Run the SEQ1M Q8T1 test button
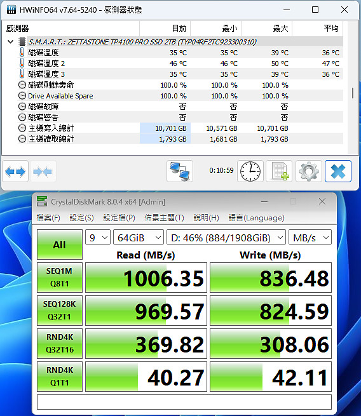Image resolution: width=361 pixels, height=416 pixels. point(60,278)
